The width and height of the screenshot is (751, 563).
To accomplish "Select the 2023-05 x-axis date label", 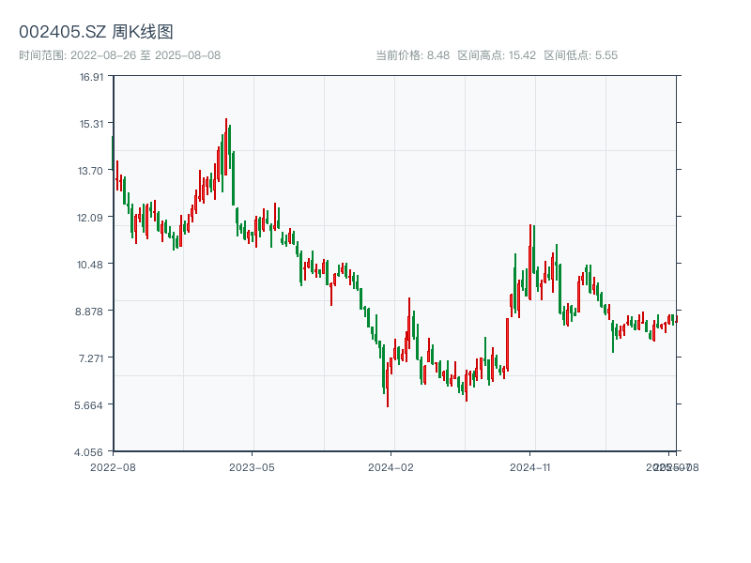I will (x=252, y=466).
